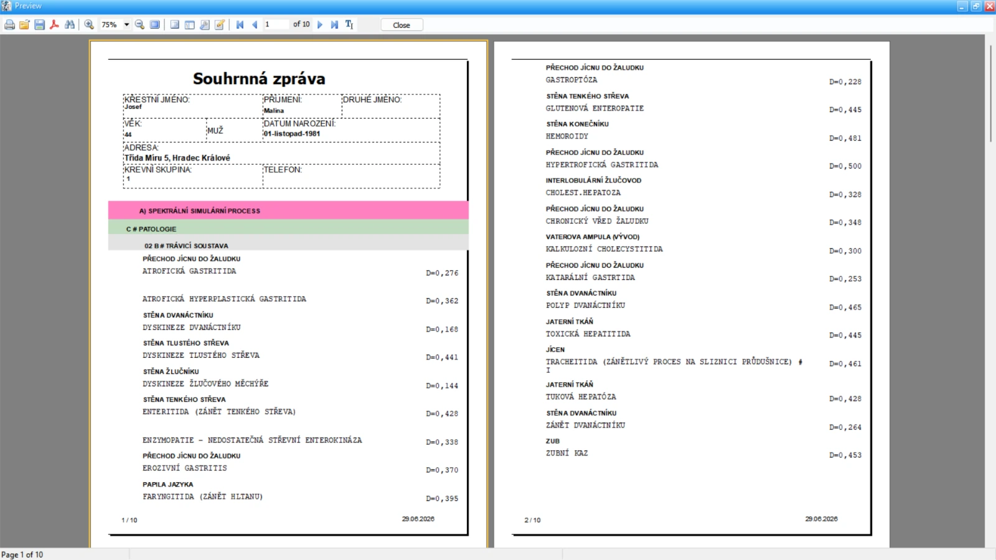Image resolution: width=996 pixels, height=560 pixels.
Task: Click the 'D=0,500' value
Action: (845, 166)
